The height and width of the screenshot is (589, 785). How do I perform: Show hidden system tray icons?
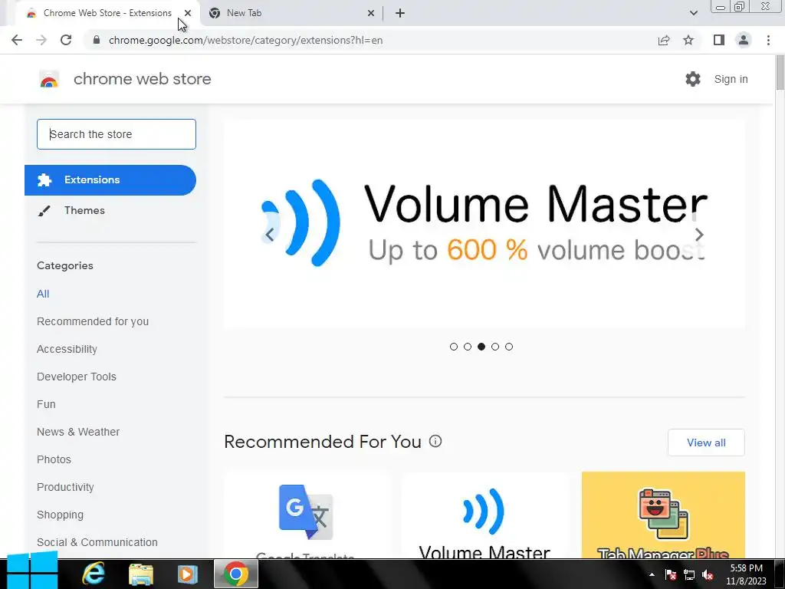click(652, 574)
